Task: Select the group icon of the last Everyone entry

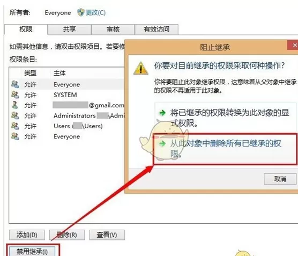Action: tap(15, 136)
